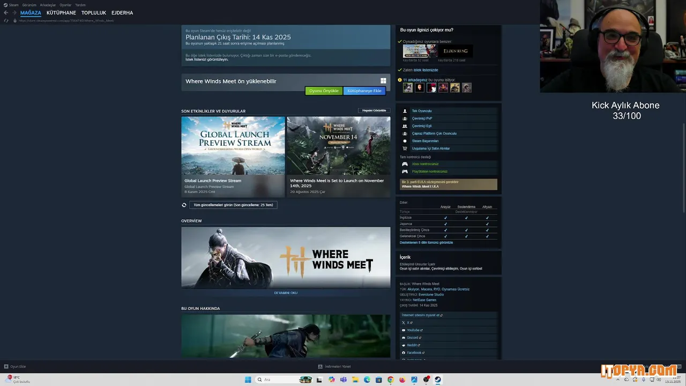Click the Elden Ring similar game thumbnail
Image resolution: width=686 pixels, height=386 pixels.
[x=456, y=51]
